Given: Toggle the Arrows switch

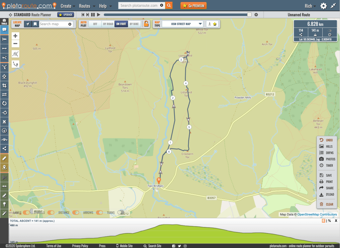Looking at the screenshot, I should click(100, 213).
